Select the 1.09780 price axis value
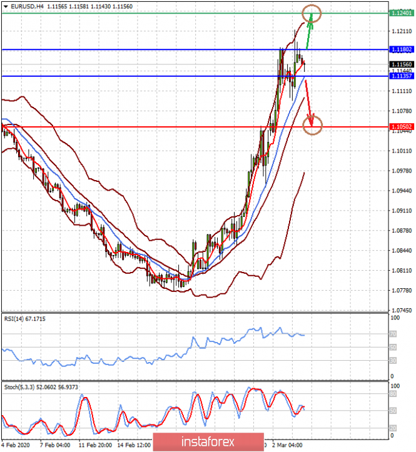Image resolution: width=416 pixels, height=452 pixels. click(x=402, y=171)
